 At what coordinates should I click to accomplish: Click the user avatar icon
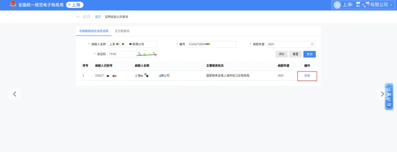(x=337, y=5)
